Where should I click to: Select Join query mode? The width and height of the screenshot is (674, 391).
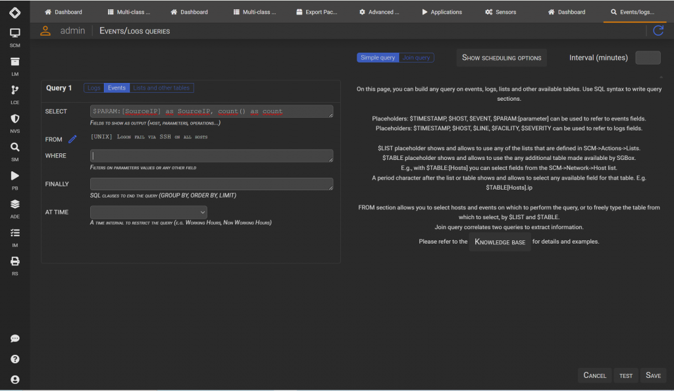click(416, 57)
